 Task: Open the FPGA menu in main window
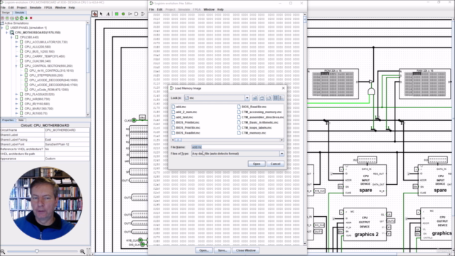pyautogui.click(x=48, y=8)
